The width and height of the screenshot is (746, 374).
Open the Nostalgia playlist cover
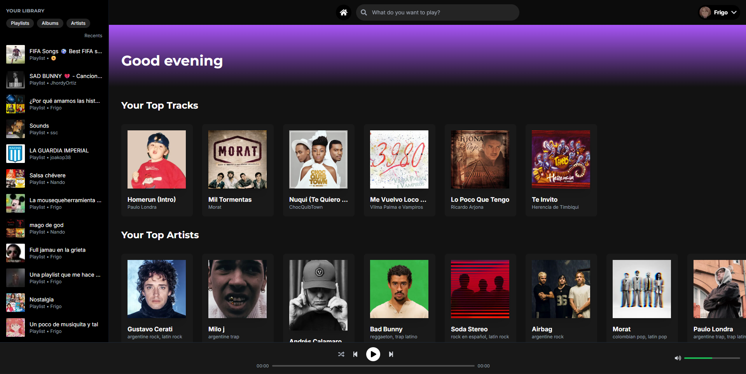tap(16, 303)
